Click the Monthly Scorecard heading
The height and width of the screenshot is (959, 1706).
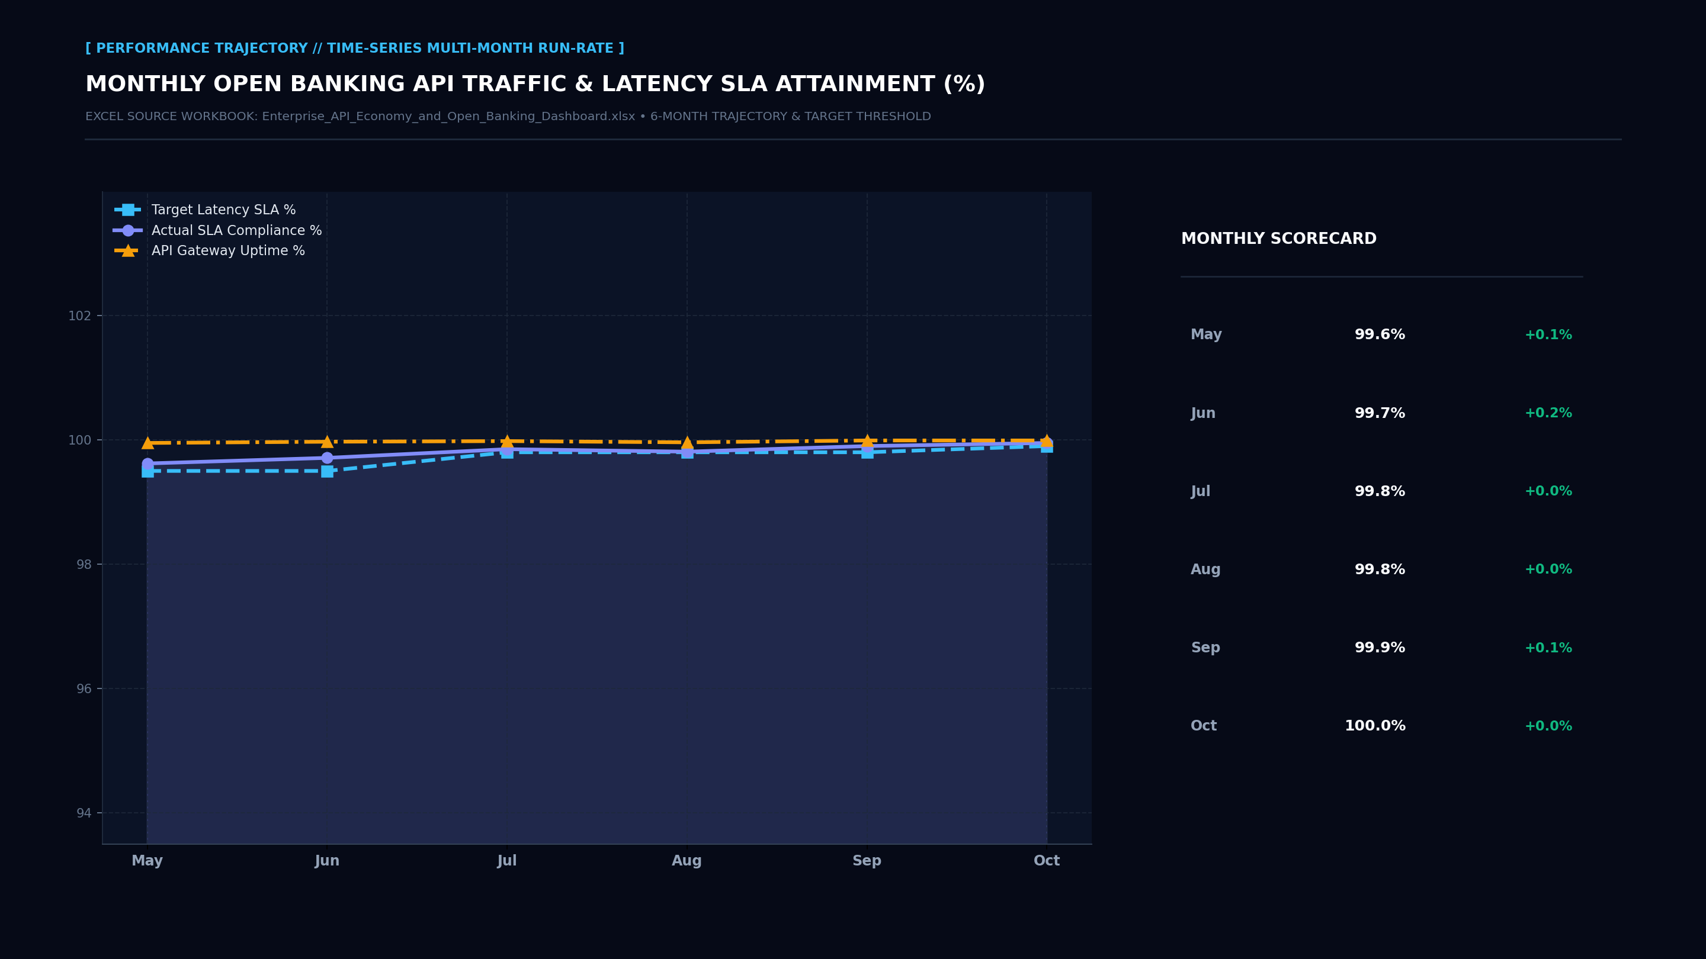tap(1279, 239)
